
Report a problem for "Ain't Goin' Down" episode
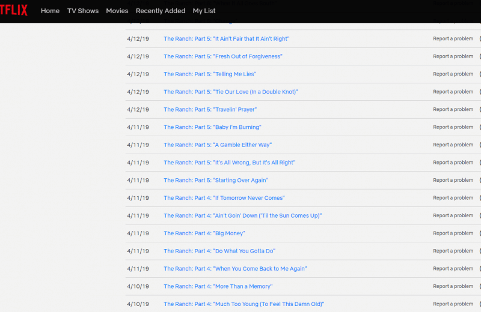tap(453, 215)
